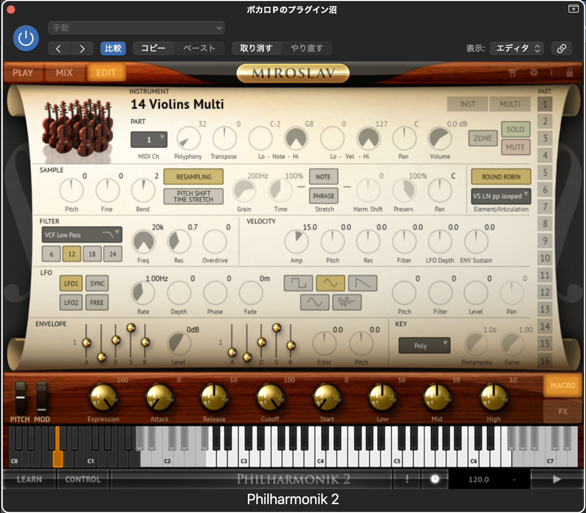586x513 pixels.
Task: Open the ZONE editor button
Action: [483, 138]
